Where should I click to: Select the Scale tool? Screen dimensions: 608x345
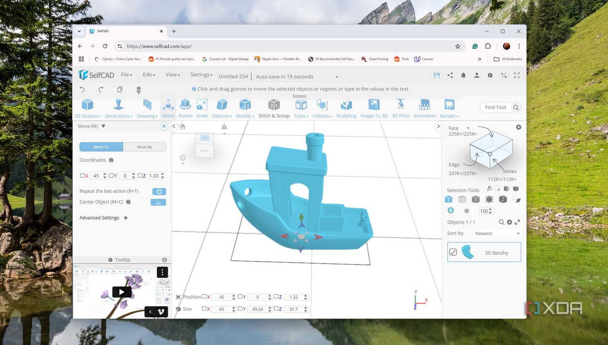click(202, 109)
